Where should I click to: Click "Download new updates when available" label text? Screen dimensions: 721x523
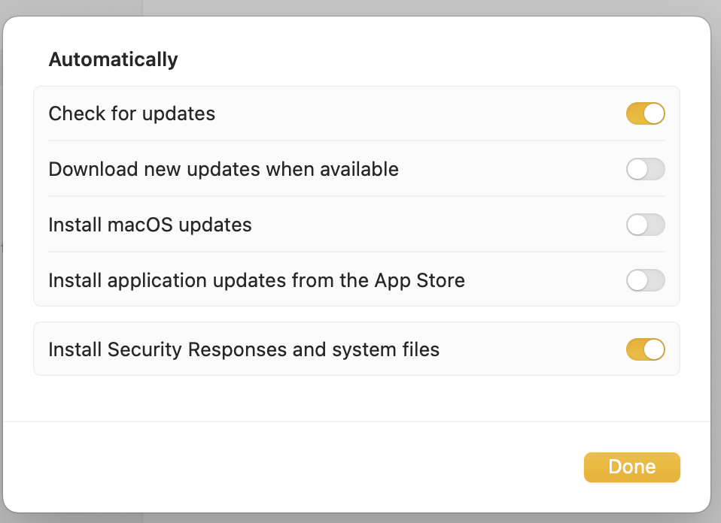coord(224,169)
